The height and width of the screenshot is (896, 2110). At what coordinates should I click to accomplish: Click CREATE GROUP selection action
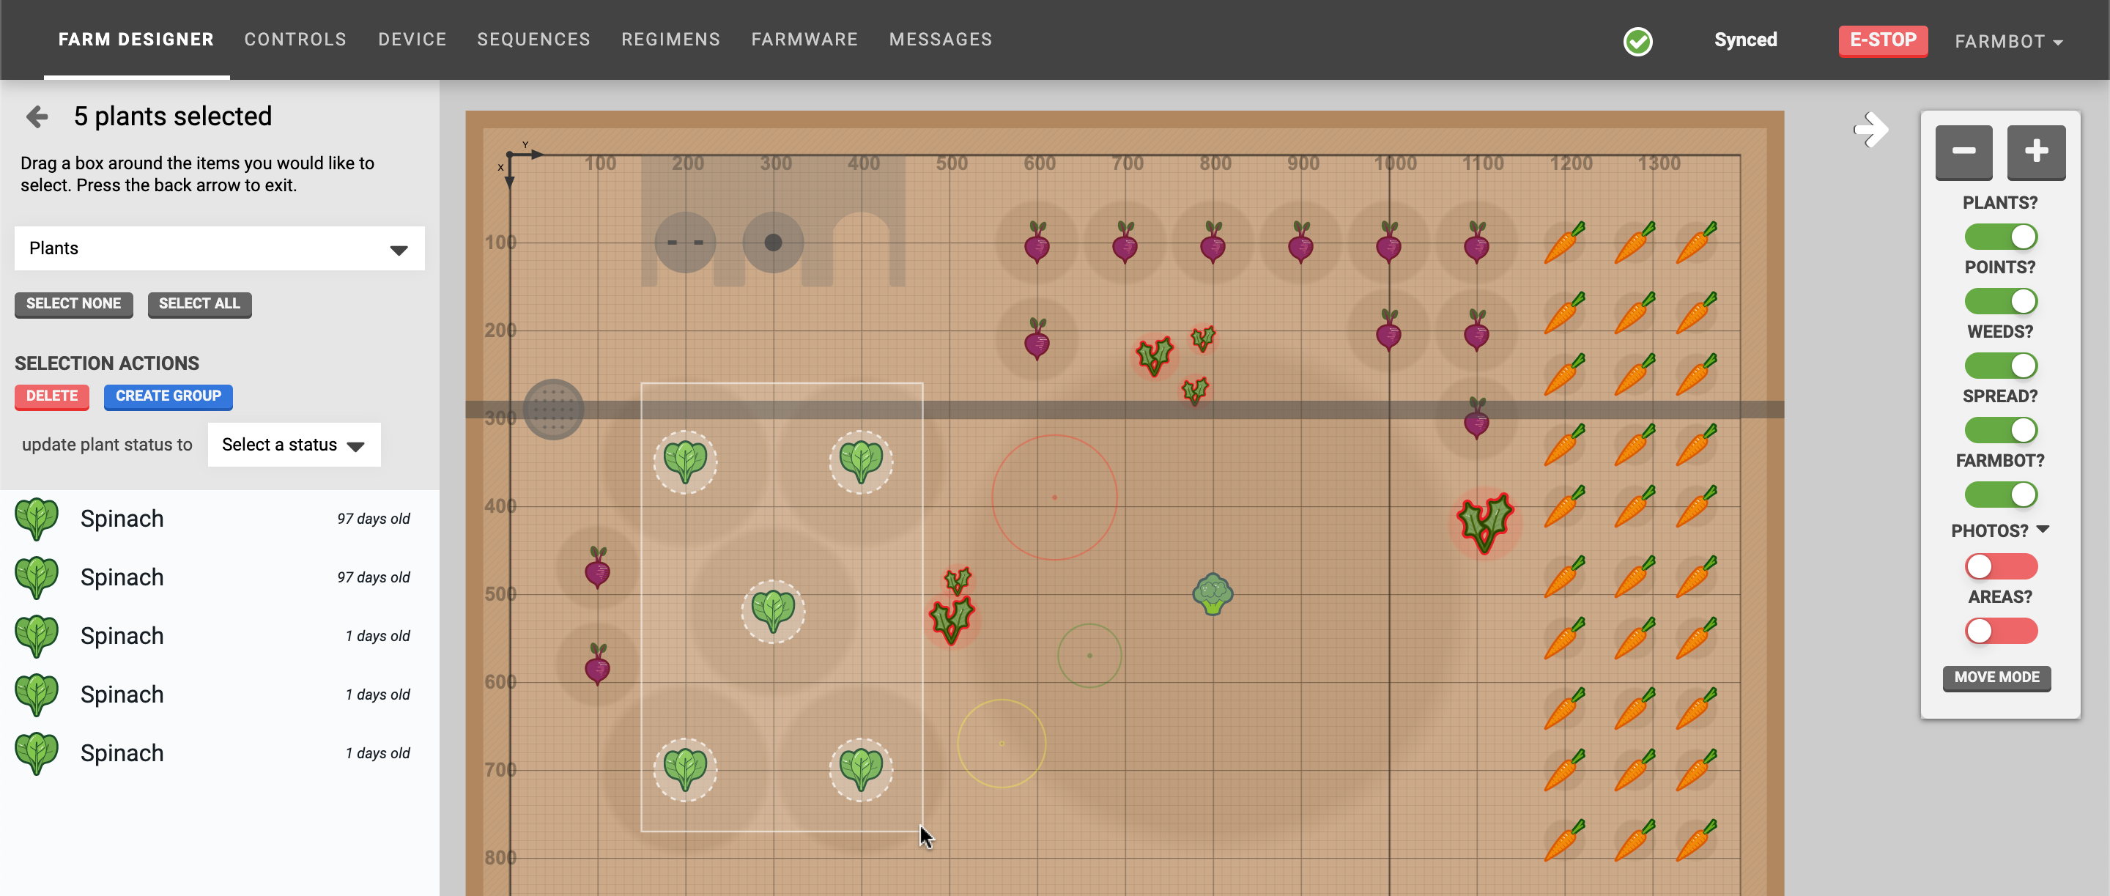tap(169, 396)
